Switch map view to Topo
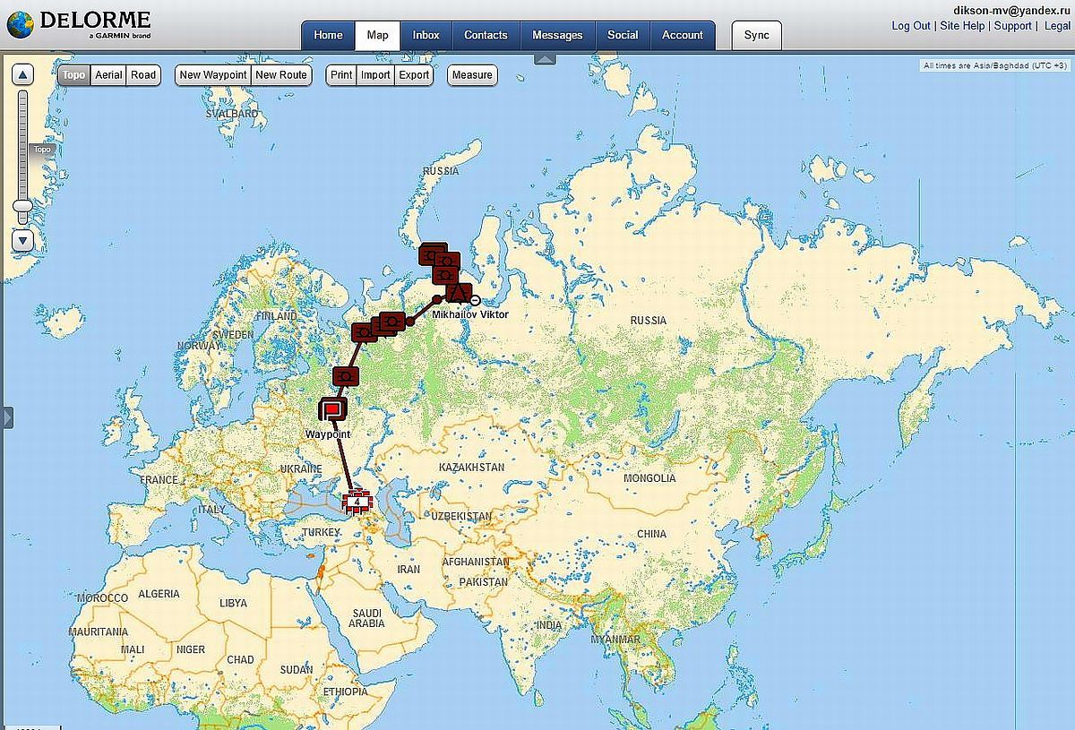This screenshot has height=730, width=1075. tap(74, 75)
